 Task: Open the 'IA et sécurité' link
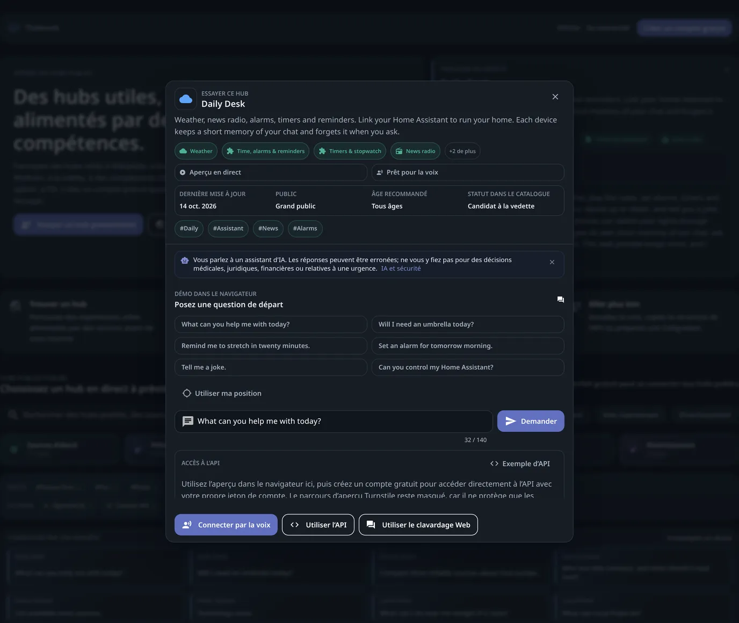click(x=401, y=269)
